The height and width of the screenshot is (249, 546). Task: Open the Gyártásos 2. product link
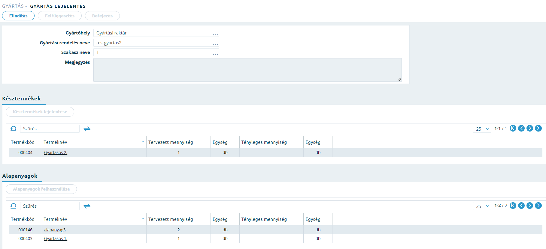(x=56, y=153)
